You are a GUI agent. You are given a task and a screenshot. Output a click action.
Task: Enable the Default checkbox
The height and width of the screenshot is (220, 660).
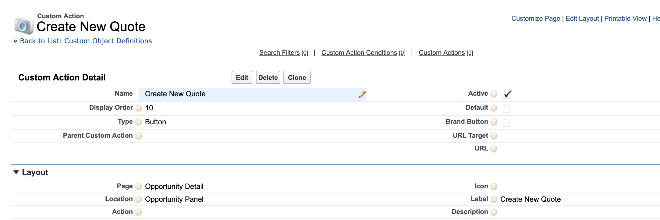[x=506, y=109]
